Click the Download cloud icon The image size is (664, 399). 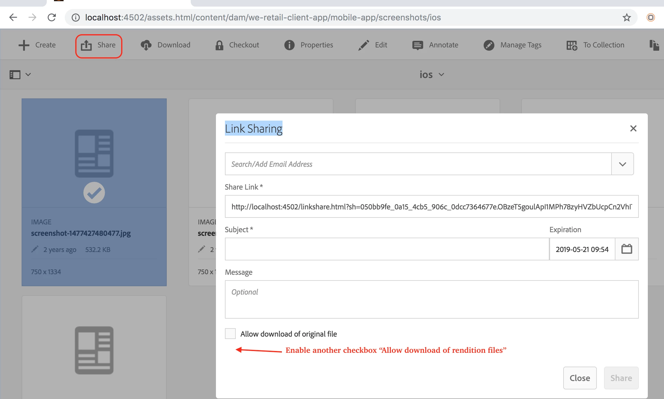click(x=146, y=45)
